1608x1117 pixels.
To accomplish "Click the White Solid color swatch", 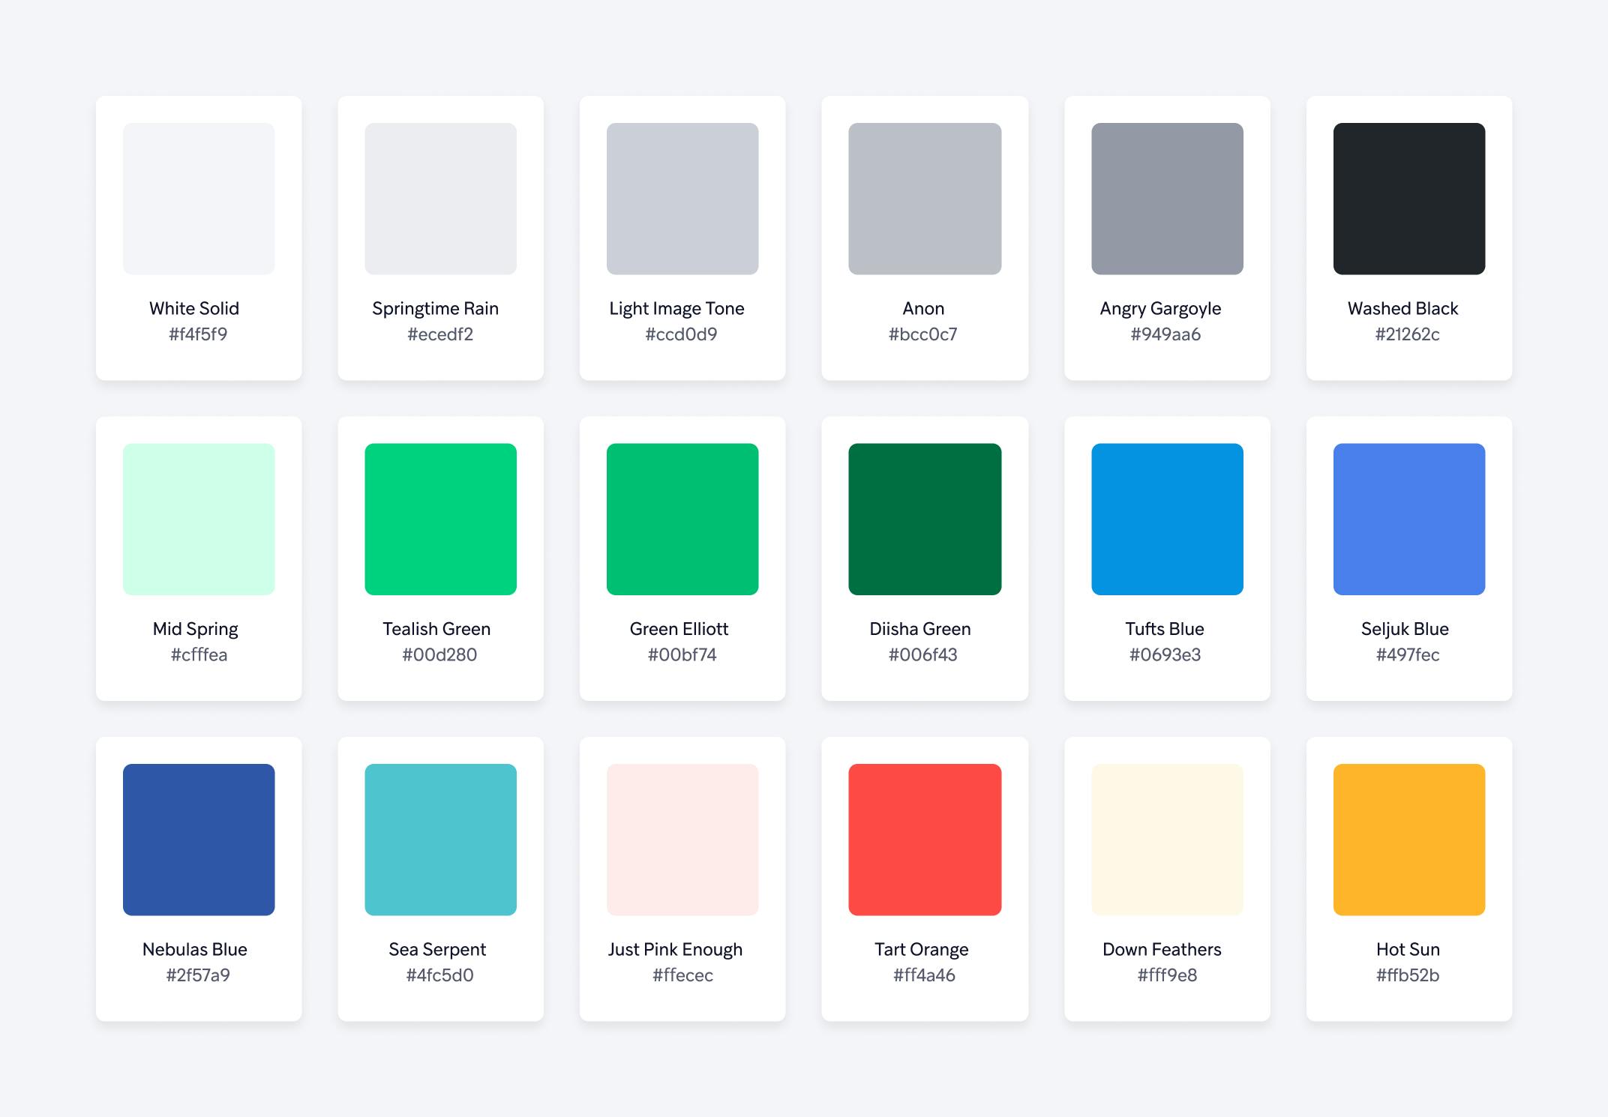I will coord(199,199).
